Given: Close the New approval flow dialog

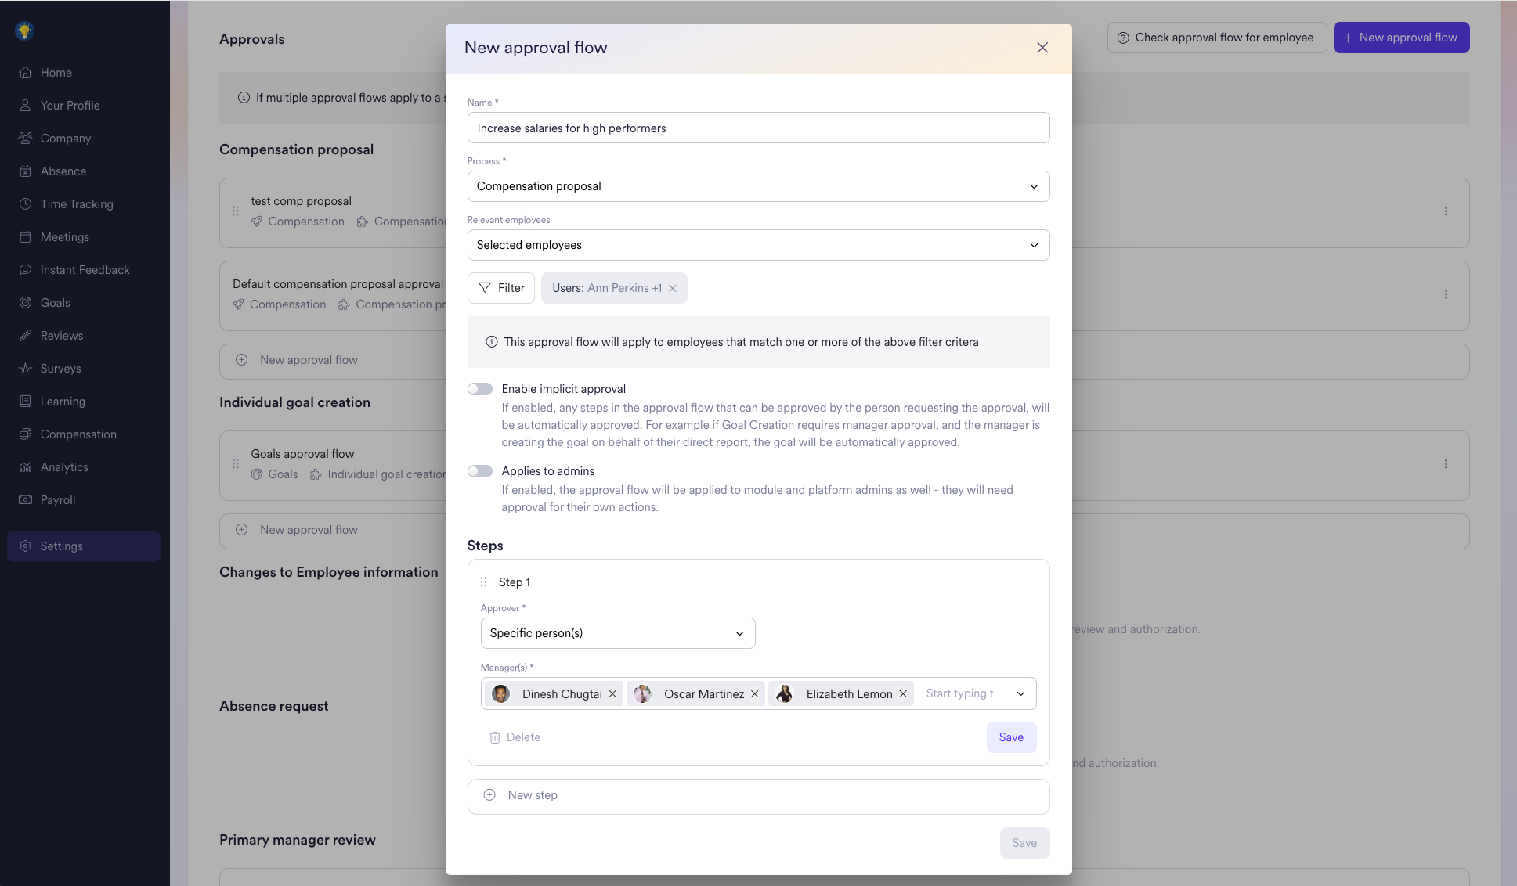Looking at the screenshot, I should pos(1042,48).
